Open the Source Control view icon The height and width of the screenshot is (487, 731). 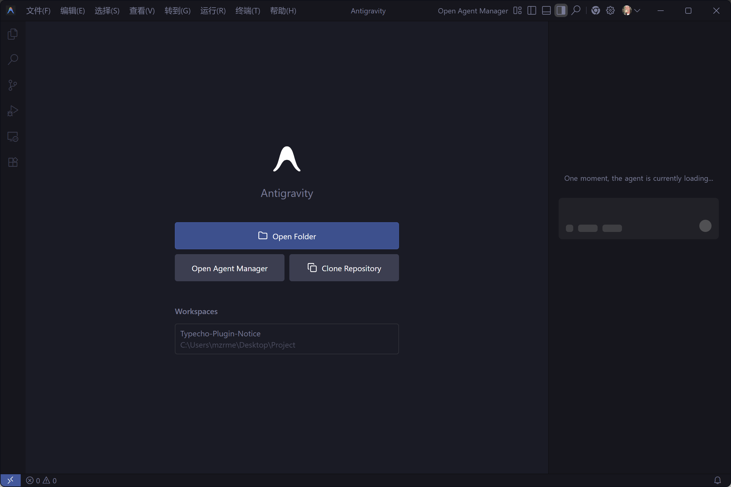point(12,85)
